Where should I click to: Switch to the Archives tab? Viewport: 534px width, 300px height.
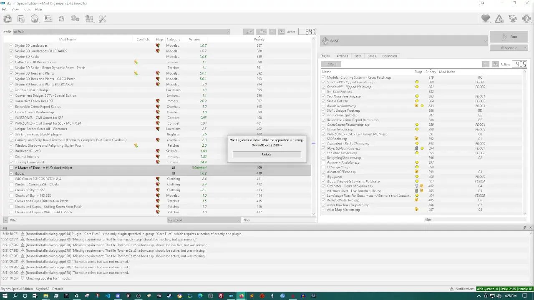point(342,56)
